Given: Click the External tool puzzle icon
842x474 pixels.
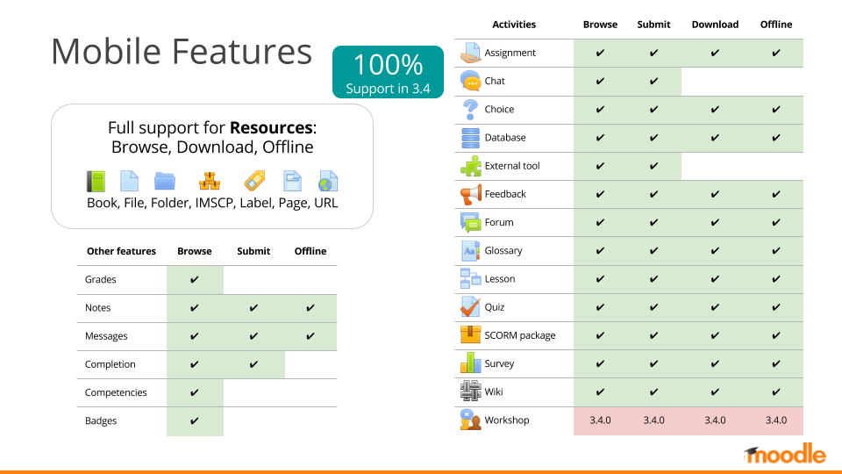Looking at the screenshot, I should [x=470, y=166].
